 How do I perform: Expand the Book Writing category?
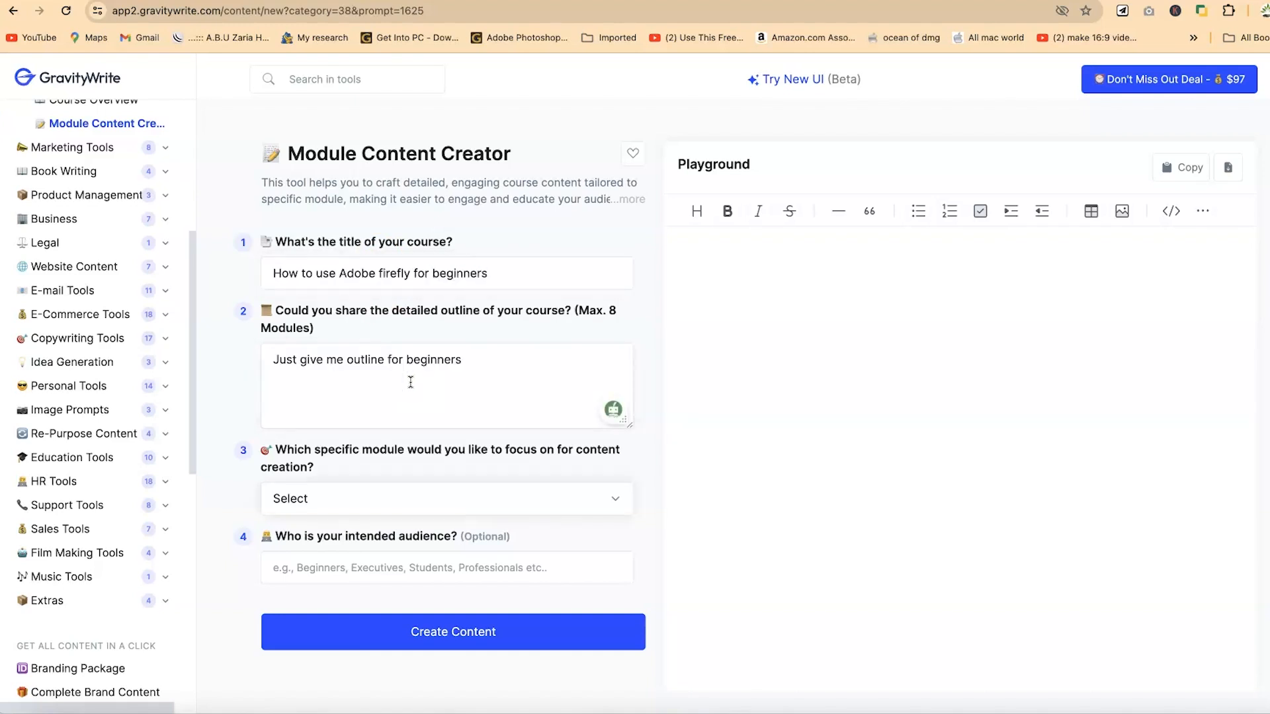[x=165, y=171]
